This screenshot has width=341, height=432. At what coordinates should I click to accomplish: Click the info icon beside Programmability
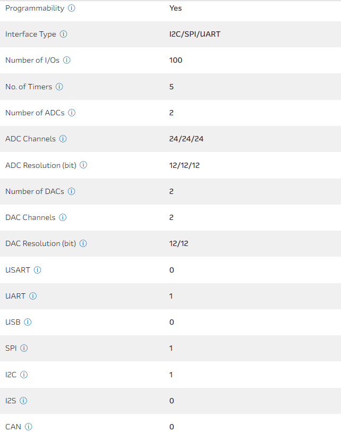pos(72,9)
